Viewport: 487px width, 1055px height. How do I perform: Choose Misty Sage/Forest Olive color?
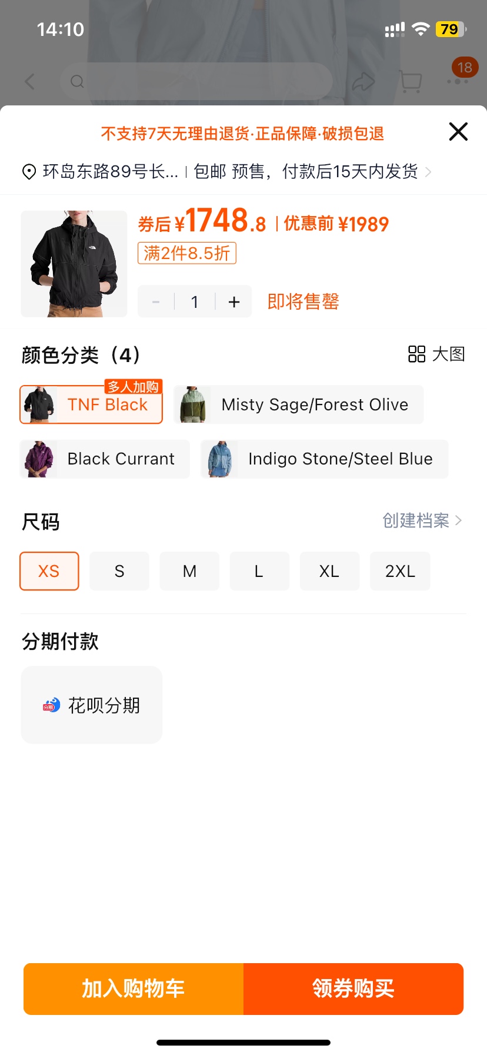click(299, 404)
